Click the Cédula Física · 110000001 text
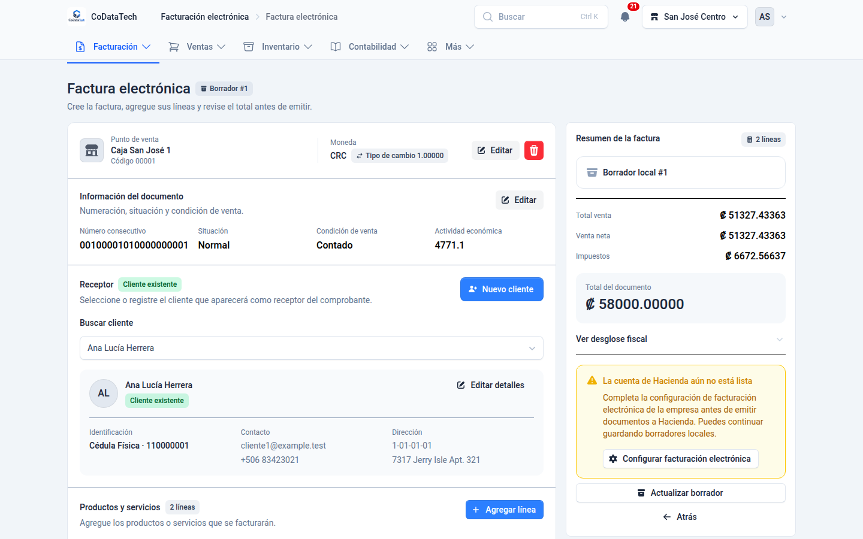The width and height of the screenshot is (863, 539). point(139,446)
